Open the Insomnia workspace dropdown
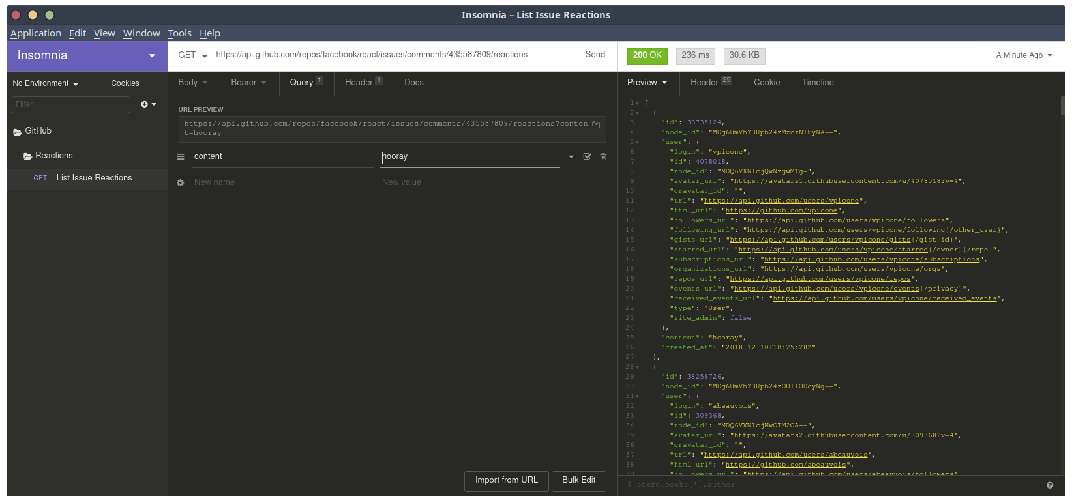1072x503 pixels. 87,56
